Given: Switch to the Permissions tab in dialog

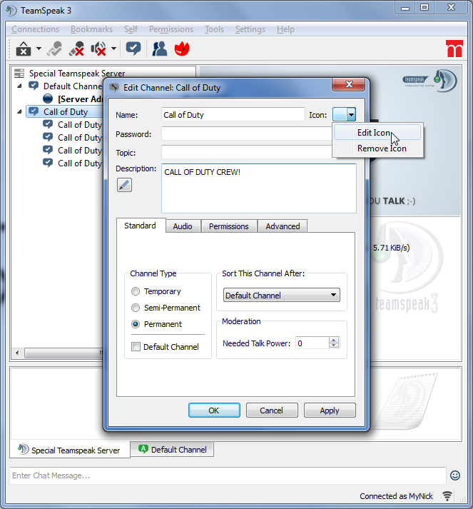Looking at the screenshot, I should coord(229,226).
